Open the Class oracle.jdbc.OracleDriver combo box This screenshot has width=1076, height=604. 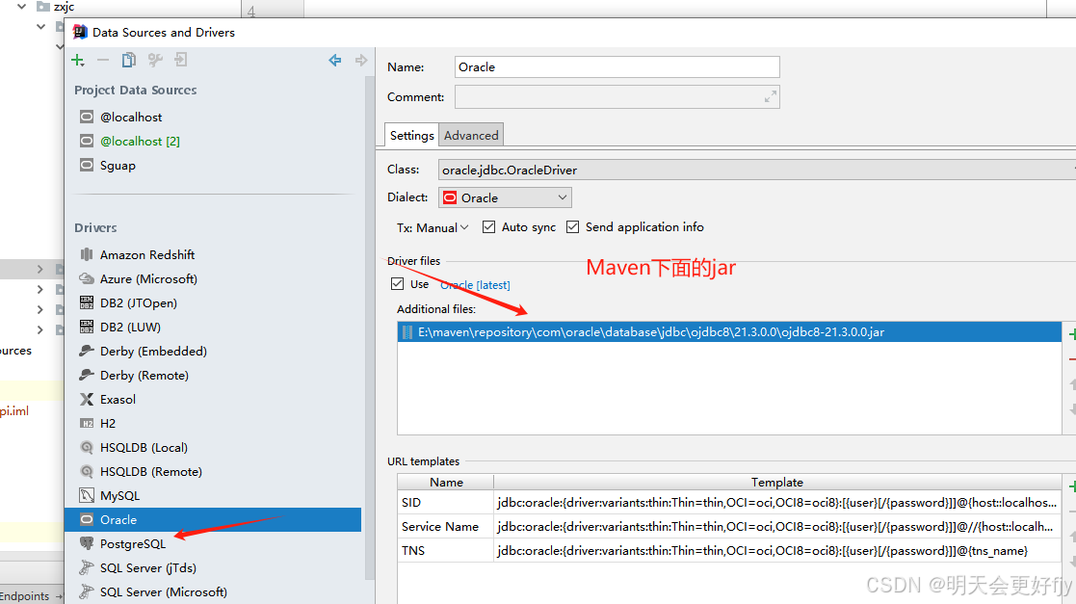[757, 170]
